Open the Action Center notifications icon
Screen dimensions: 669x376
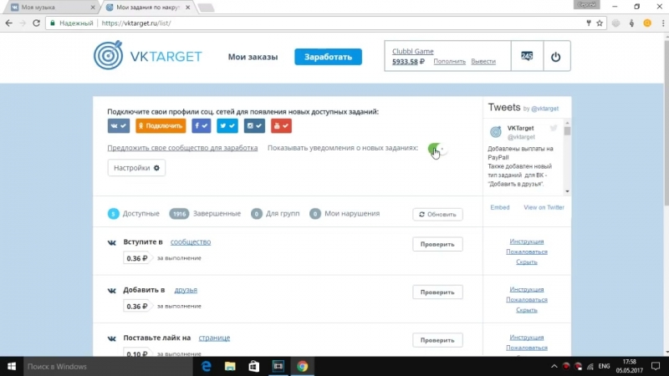[x=656, y=366]
